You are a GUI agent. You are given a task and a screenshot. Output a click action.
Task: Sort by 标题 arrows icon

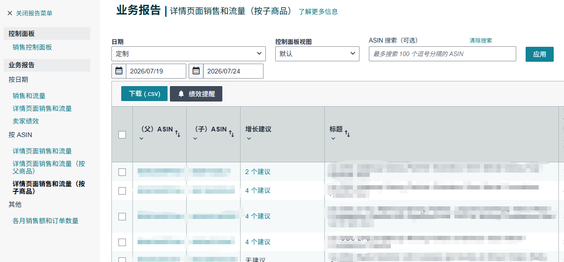pyautogui.click(x=347, y=134)
